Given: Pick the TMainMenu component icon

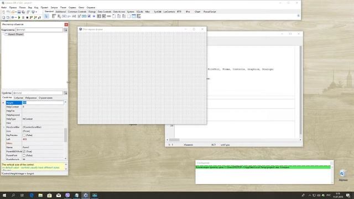Looking at the screenshot, I should point(54,16).
